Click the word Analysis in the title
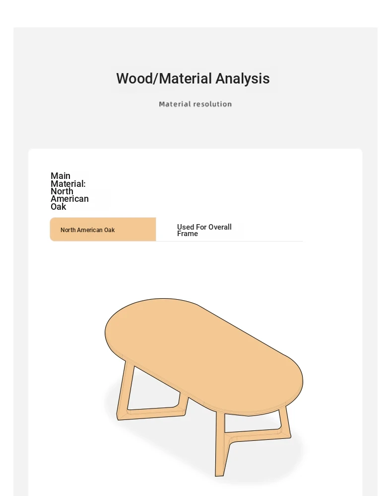The width and height of the screenshot is (392, 496). (243, 79)
